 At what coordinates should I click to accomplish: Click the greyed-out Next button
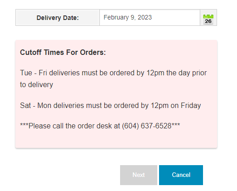pyautogui.click(x=139, y=175)
